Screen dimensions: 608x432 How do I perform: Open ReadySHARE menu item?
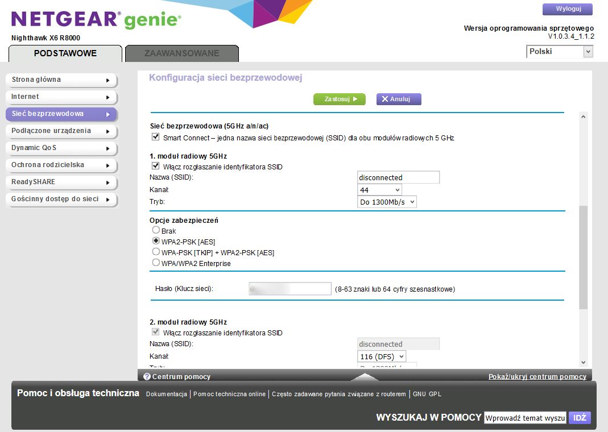point(61,182)
